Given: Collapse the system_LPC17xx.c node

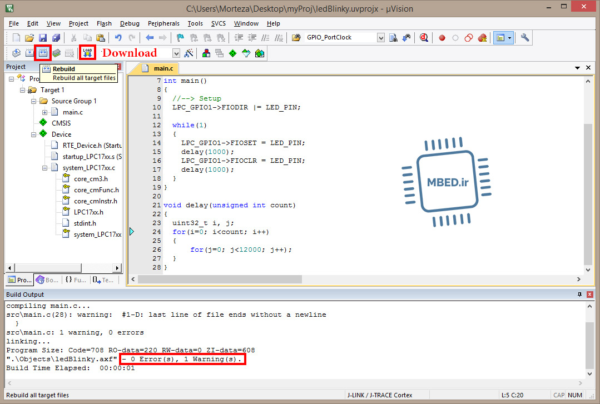Looking at the screenshot, I should pyautogui.click(x=45, y=168).
